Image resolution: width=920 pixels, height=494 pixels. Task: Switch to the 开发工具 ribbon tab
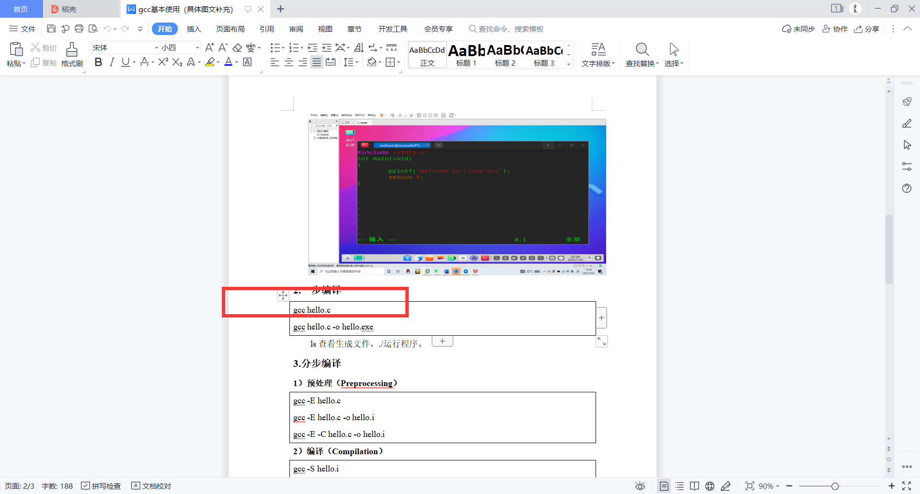tap(392, 29)
